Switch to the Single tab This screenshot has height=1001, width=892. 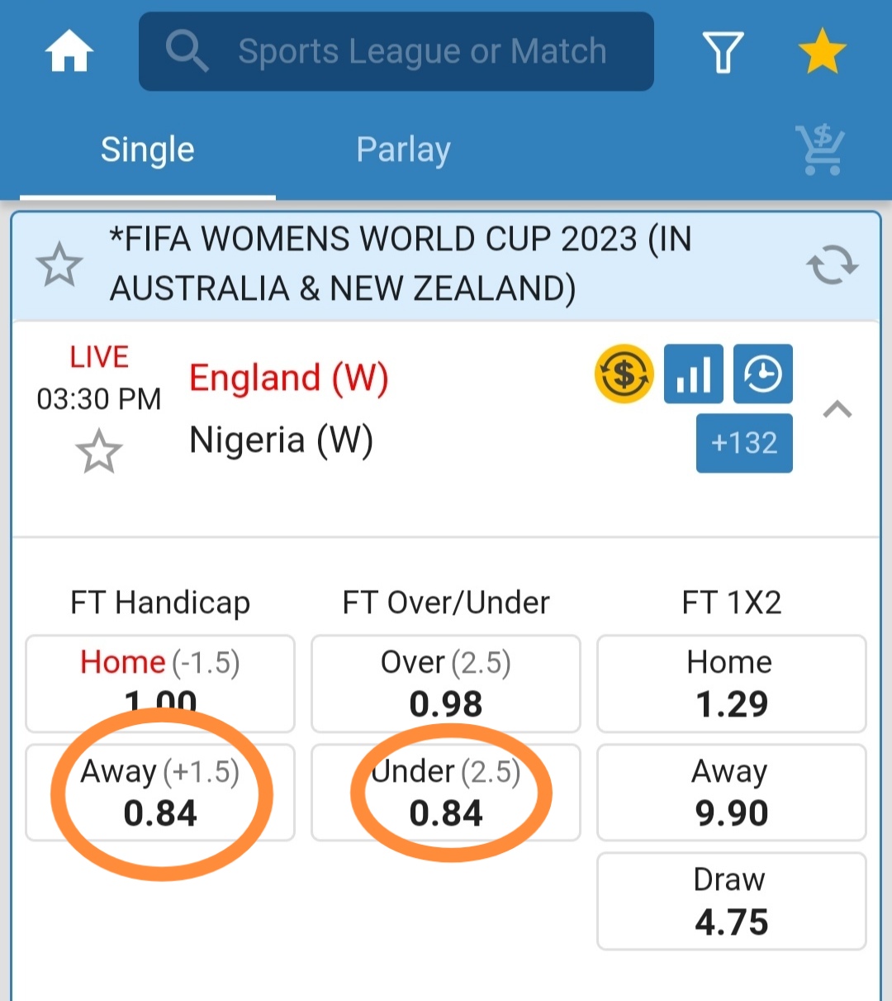[148, 150]
